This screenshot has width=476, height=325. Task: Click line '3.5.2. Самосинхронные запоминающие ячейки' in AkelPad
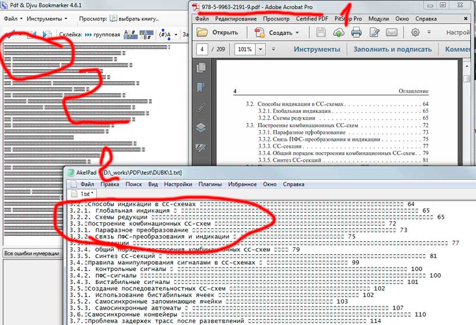209,301
